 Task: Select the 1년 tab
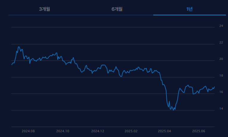[x=189, y=9]
